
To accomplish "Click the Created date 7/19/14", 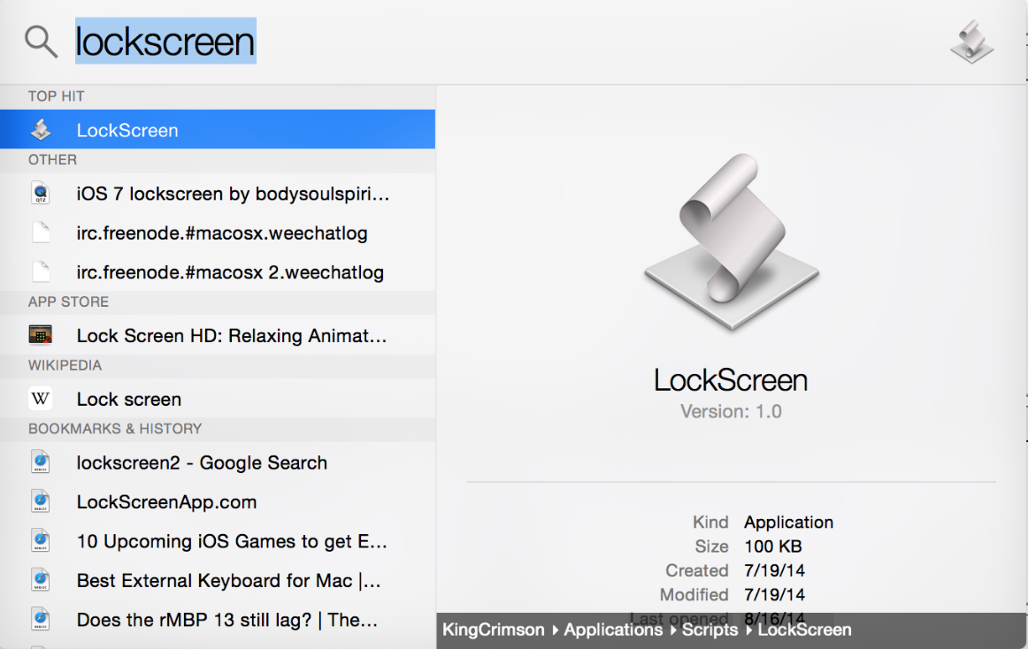I will 774,570.
